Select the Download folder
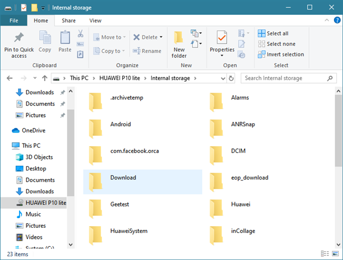 click(142, 182)
